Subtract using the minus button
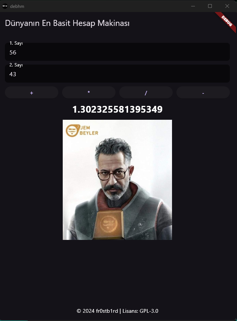Screen dimensions: 237x321 [203, 92]
